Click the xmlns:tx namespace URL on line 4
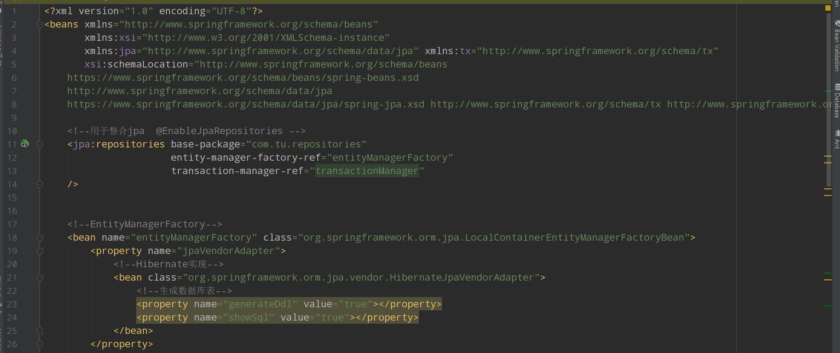The height and width of the screenshot is (353, 840). [x=598, y=51]
